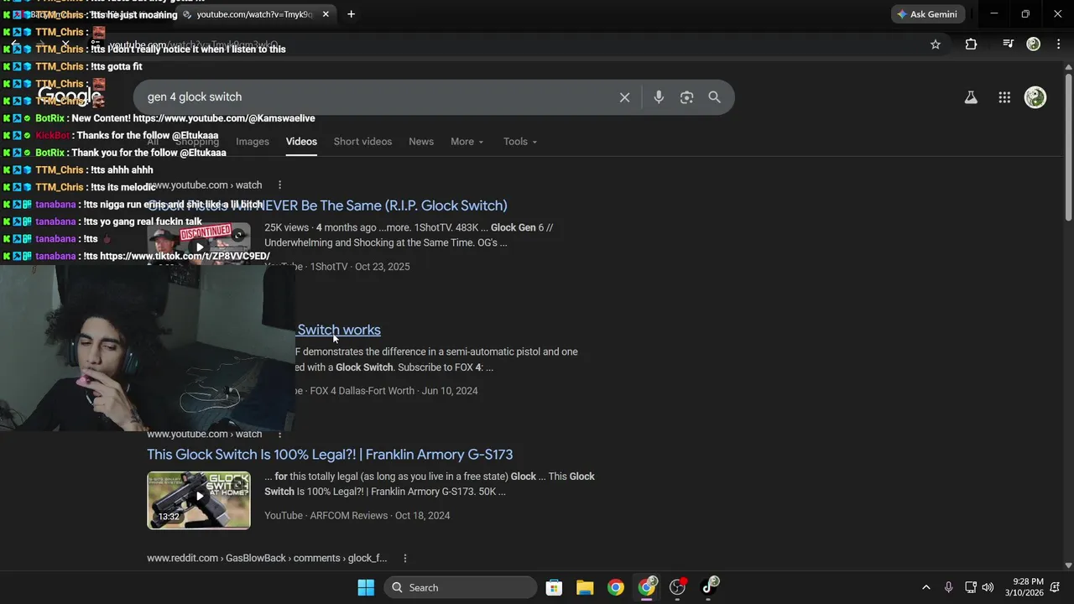
Task: Open Microsoft Store from the taskbar
Action: 554,587
